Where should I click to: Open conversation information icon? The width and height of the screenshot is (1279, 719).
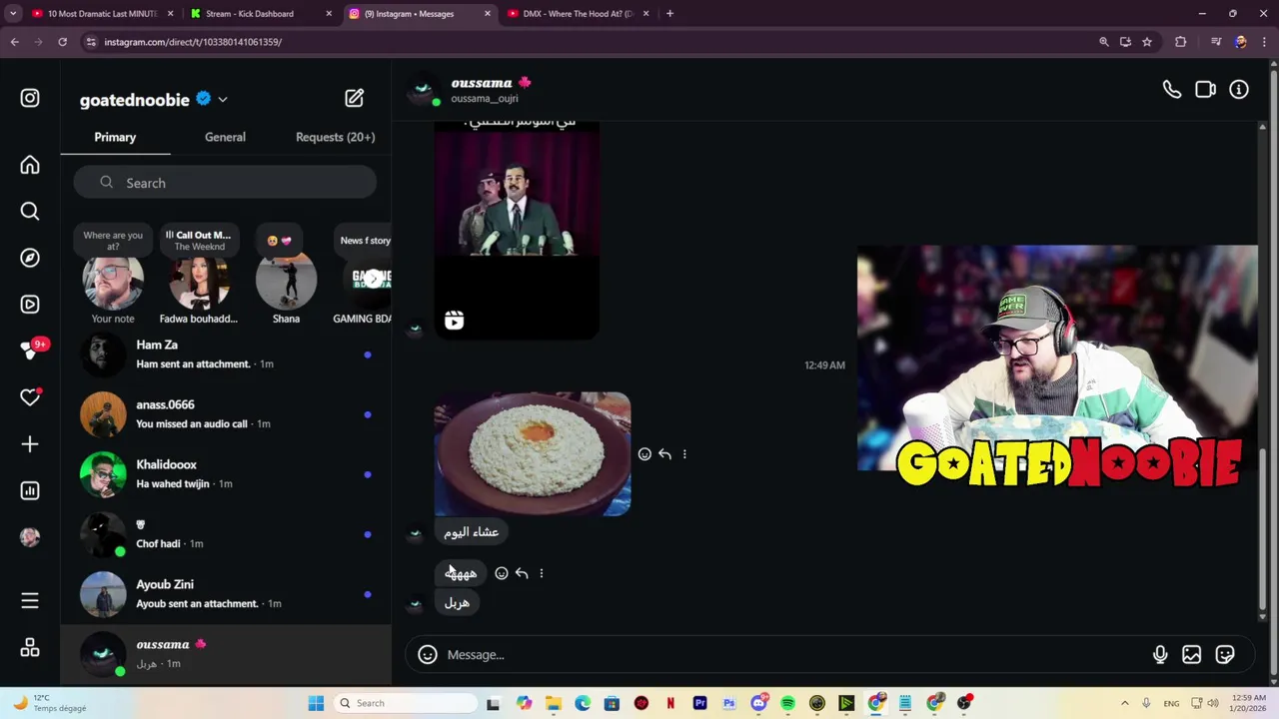pyautogui.click(x=1239, y=90)
